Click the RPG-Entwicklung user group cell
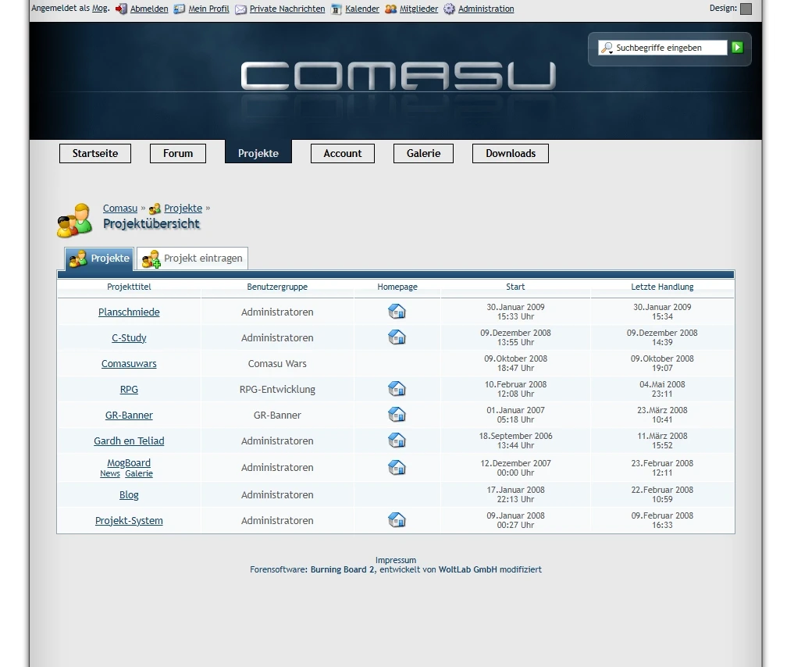Viewport: 794px width, 667px height. [x=277, y=390]
